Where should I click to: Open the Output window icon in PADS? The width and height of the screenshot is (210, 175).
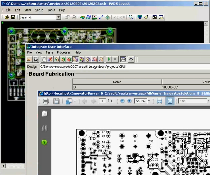(154, 17)
